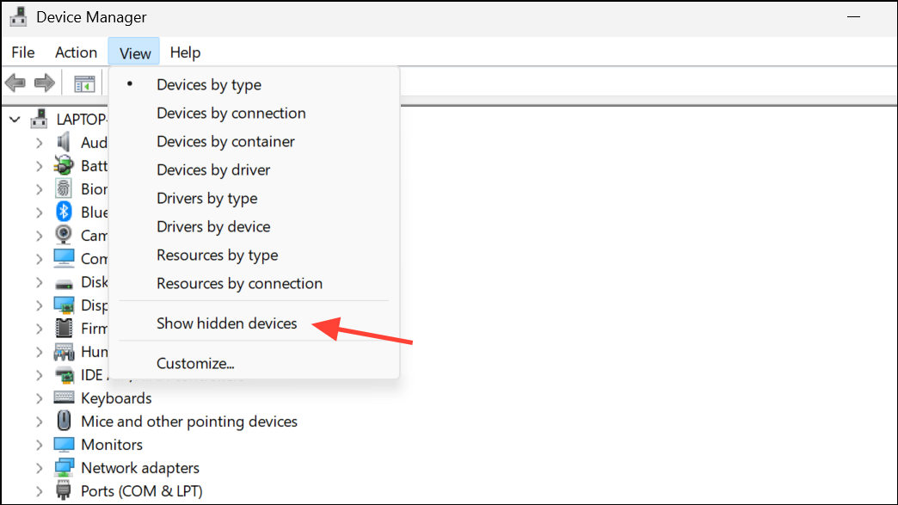Click the Monitors category icon
Viewport: 898px width, 505px height.
[x=64, y=445]
